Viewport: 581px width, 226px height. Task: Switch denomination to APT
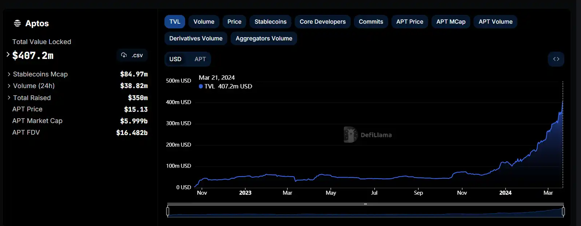pyautogui.click(x=200, y=59)
